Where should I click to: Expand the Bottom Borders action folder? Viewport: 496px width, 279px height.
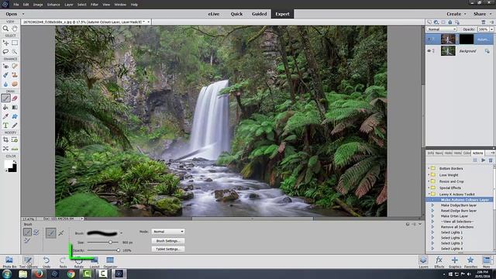coord(429,168)
